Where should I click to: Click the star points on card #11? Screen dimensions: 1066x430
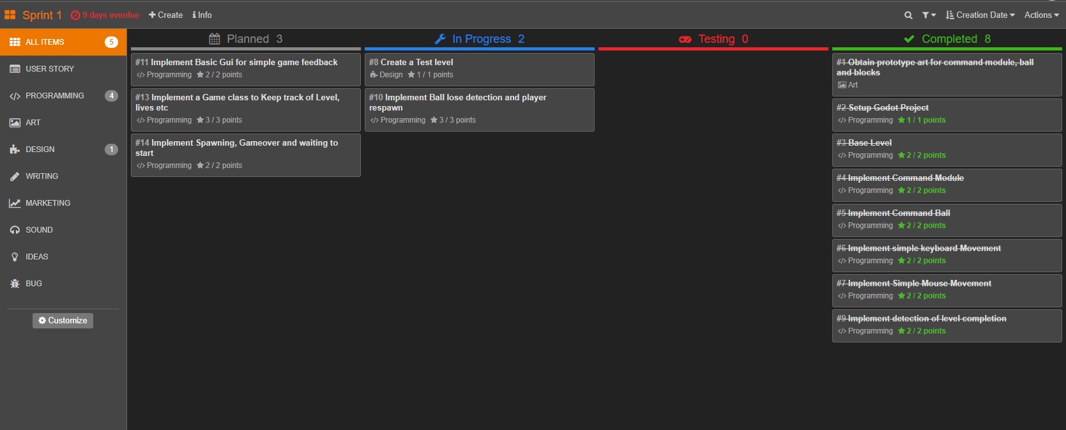click(x=219, y=75)
